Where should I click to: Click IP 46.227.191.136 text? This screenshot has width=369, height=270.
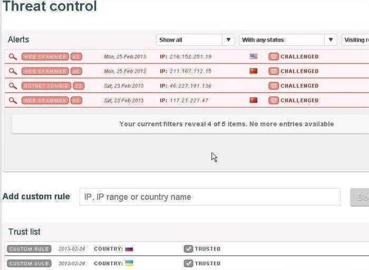[186, 86]
